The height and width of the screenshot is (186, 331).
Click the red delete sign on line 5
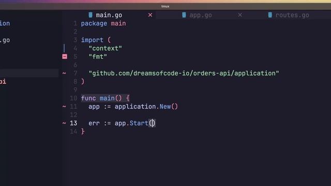point(65,56)
